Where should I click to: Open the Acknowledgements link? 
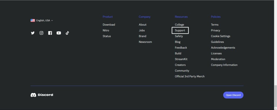pyautogui.click(x=223, y=48)
